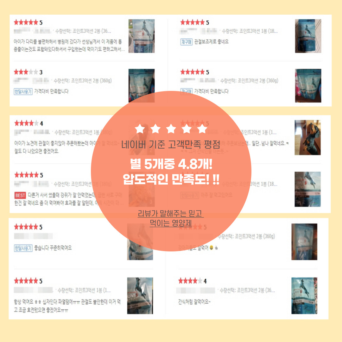Viewport: 342px width, 342px height.
Task: Click the 재구매 badge on the 관절보조제로 좋네요 review
Action: (186, 42)
